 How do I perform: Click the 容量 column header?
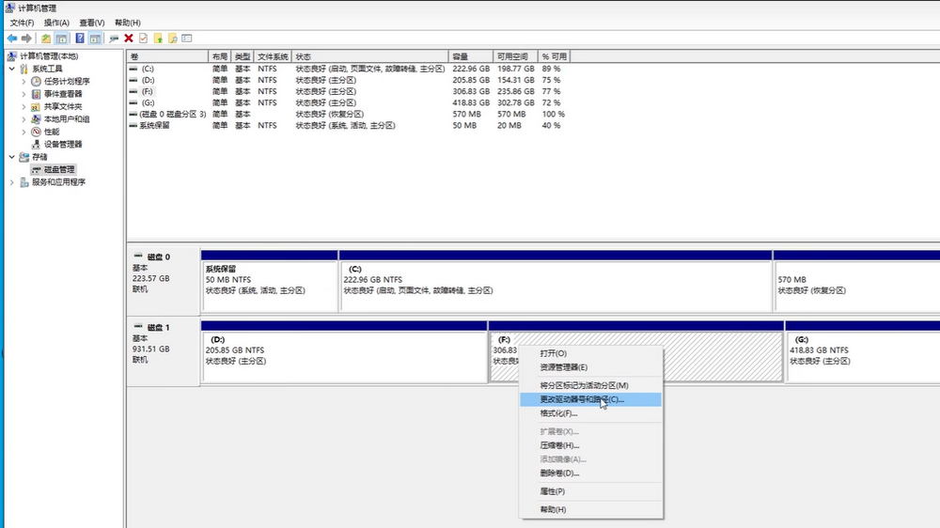pyautogui.click(x=460, y=57)
